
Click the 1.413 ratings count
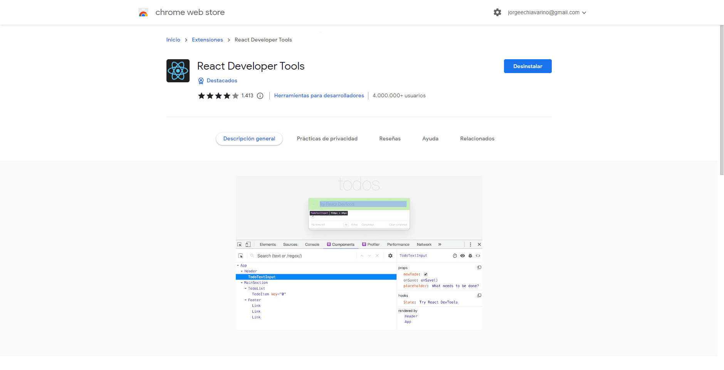pyautogui.click(x=247, y=95)
